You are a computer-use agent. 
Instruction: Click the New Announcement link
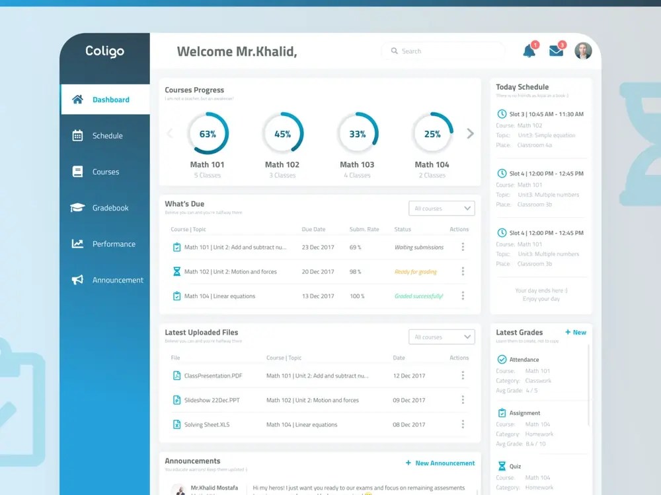tap(440, 463)
